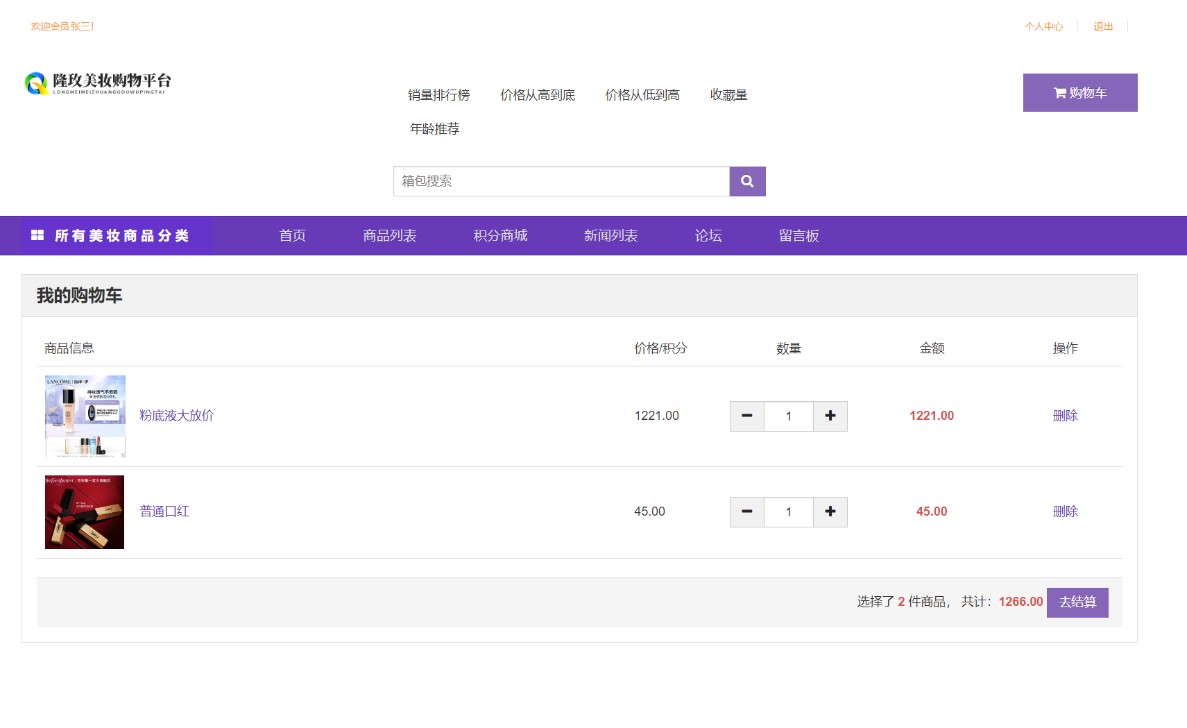Click 退出 to log out
This screenshot has height=728, width=1187.
(x=1103, y=26)
